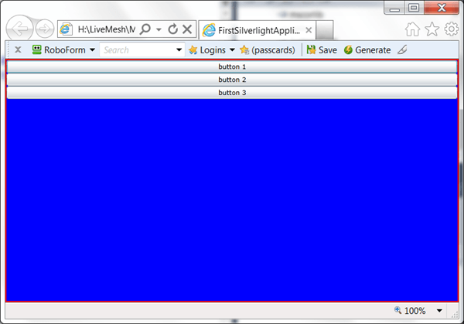
Task: Select the FirstSilverlightAppli... tab
Action: tap(257, 30)
